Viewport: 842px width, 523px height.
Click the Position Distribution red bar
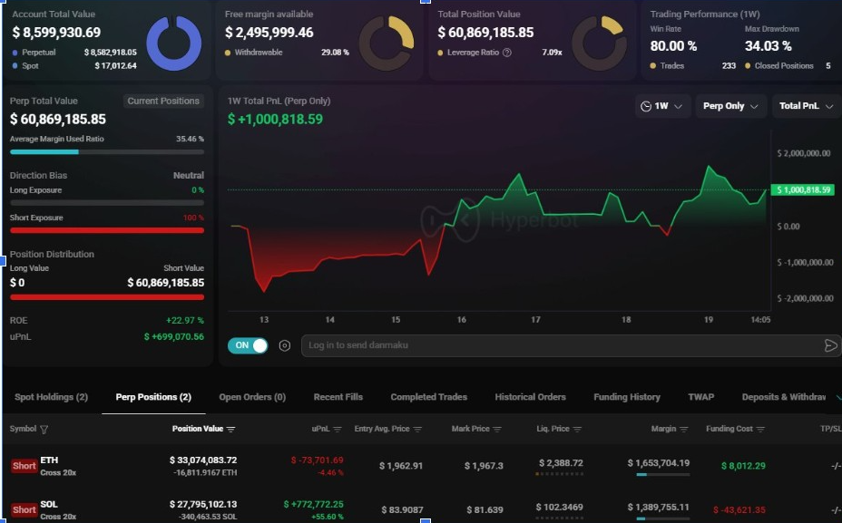coord(107,296)
